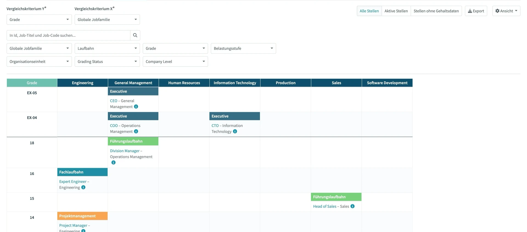Click the search magnifier icon button
Screen dimensions: 527x232
135,35
